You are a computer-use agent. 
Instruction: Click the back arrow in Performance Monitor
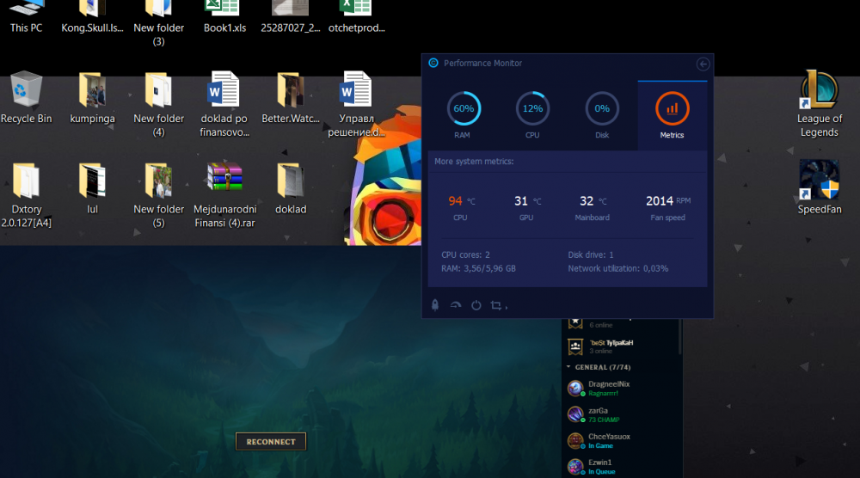pos(703,64)
